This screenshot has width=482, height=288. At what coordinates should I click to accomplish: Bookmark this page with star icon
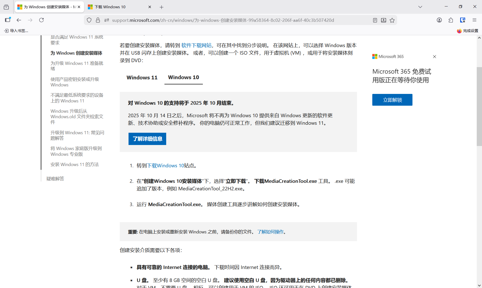392,20
